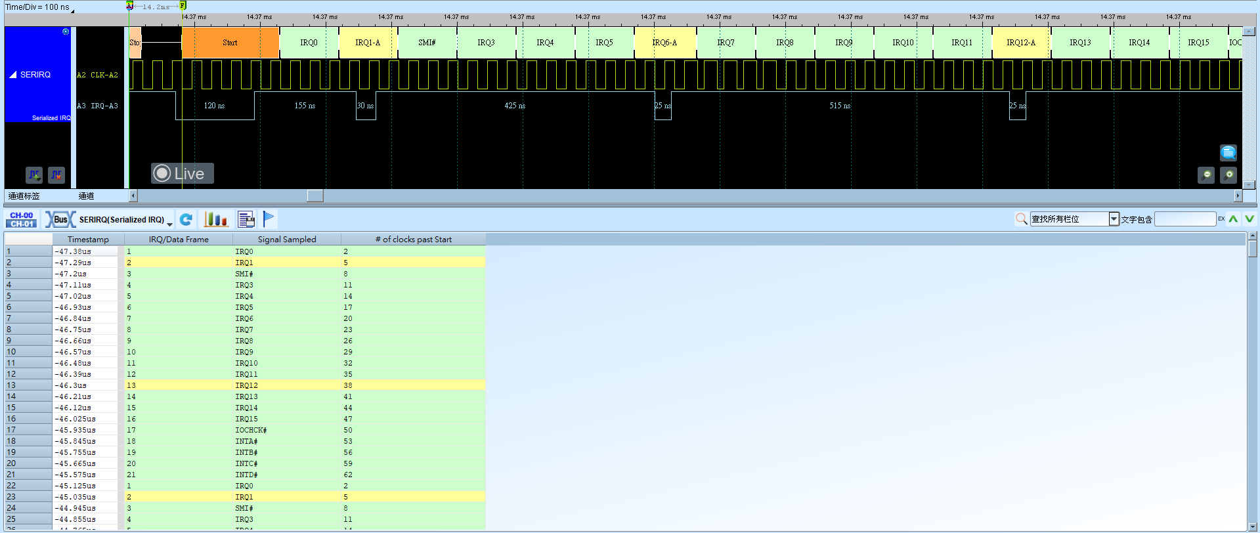Click the waveform scrollbar right arrow
The width and height of the screenshot is (1260, 533).
pos(1238,196)
